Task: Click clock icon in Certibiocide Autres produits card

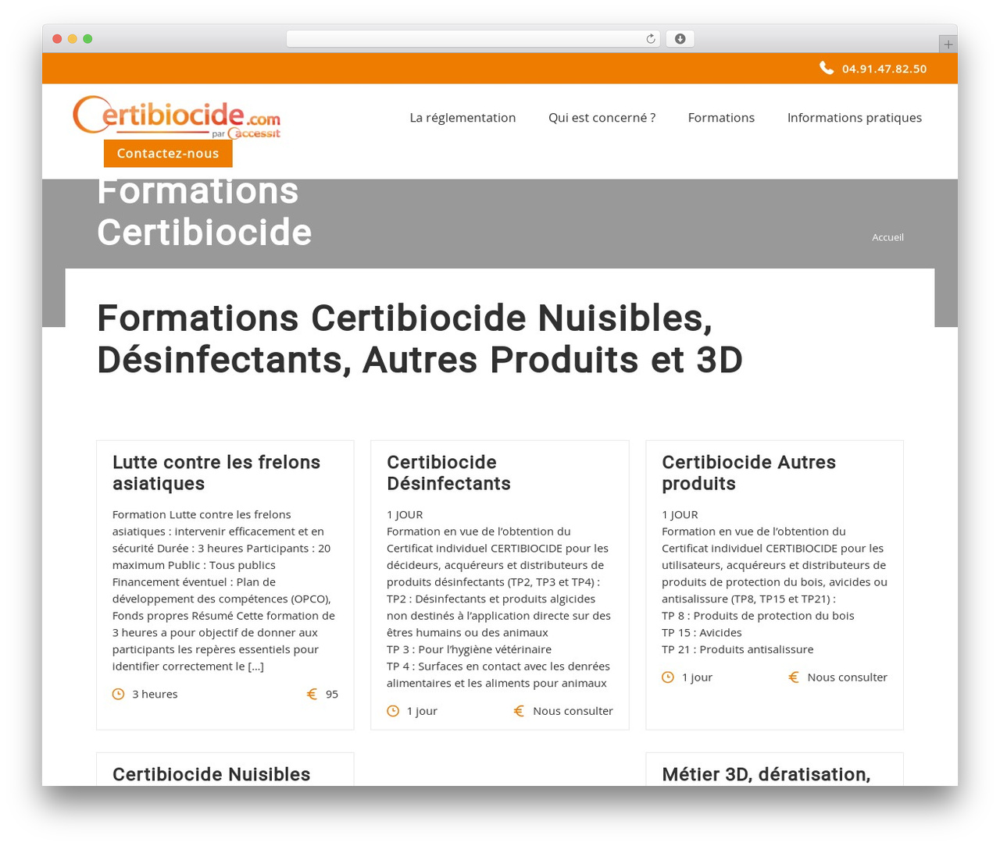Action: point(668,677)
